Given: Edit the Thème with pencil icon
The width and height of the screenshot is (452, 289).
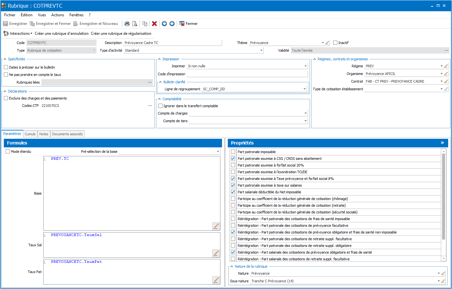Looking at the screenshot, I should pos(327,43).
